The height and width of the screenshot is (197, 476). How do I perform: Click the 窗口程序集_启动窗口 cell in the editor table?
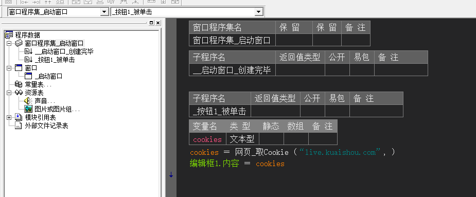click(x=232, y=40)
